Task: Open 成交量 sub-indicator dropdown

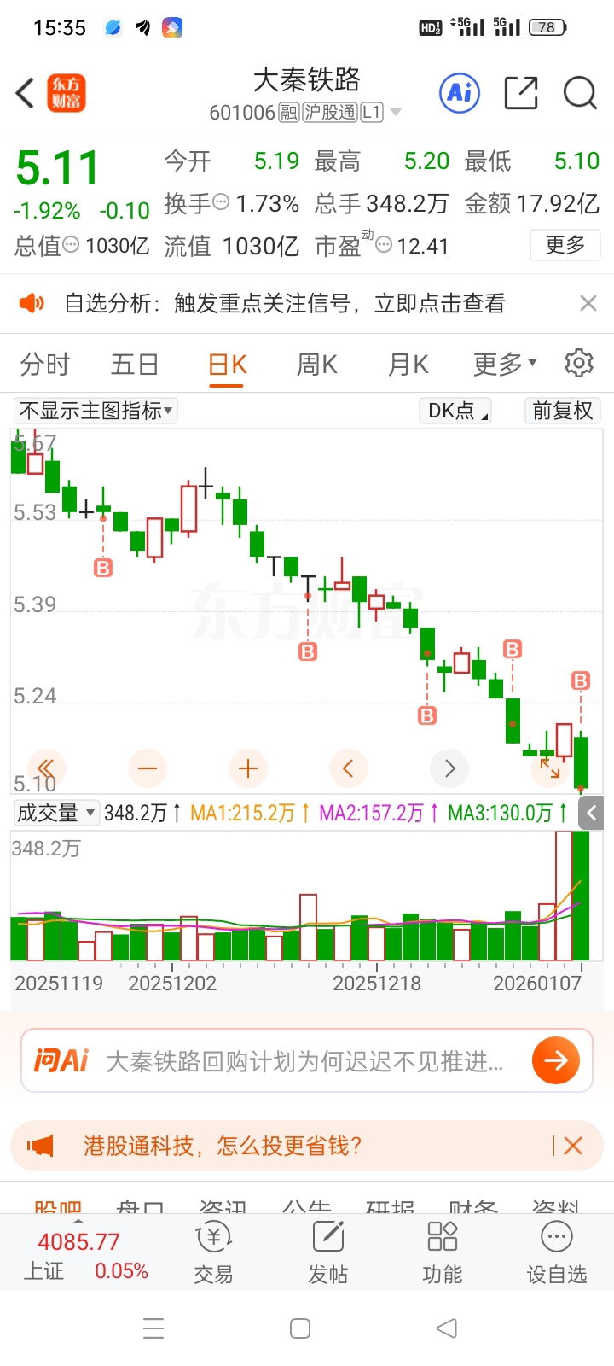Action: click(56, 813)
